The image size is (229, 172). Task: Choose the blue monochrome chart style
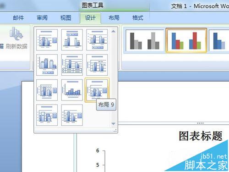pyautogui.click(x=219, y=40)
